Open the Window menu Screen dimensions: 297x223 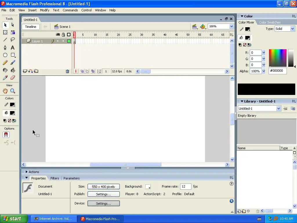coord(100,10)
